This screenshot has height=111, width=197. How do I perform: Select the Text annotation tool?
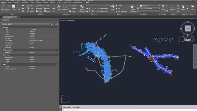click(59, 7)
